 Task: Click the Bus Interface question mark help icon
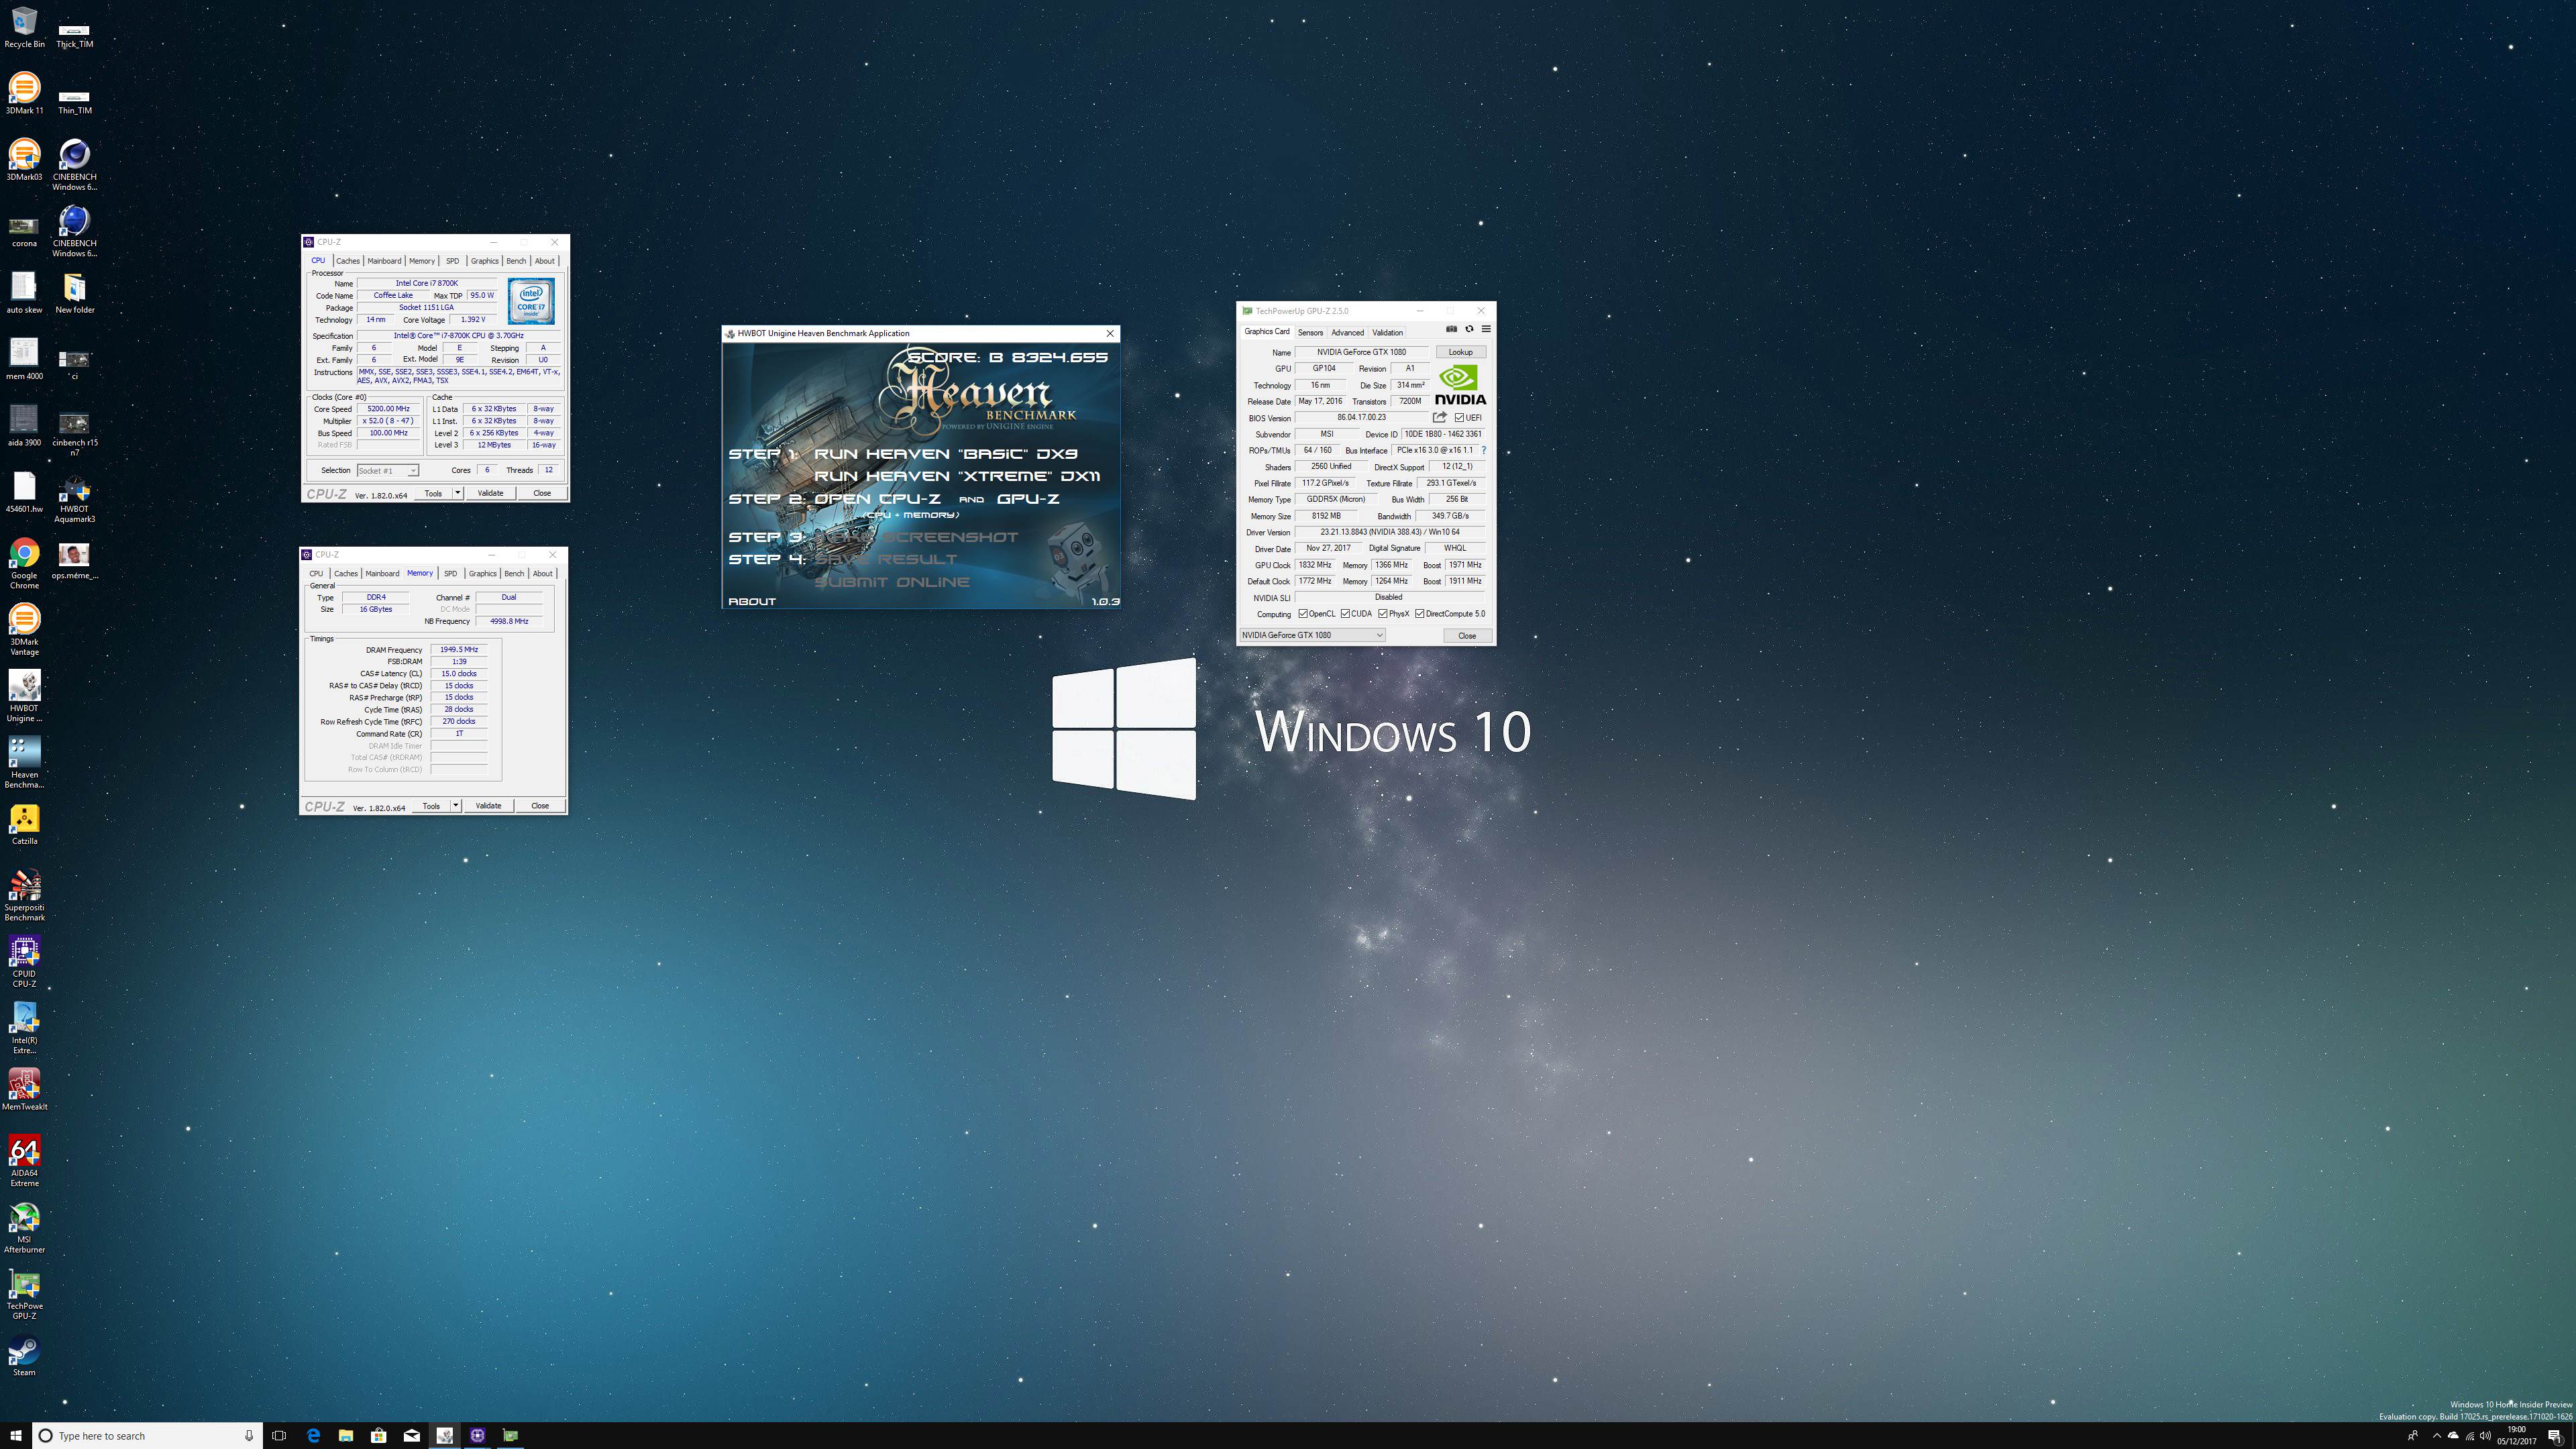(1483, 450)
